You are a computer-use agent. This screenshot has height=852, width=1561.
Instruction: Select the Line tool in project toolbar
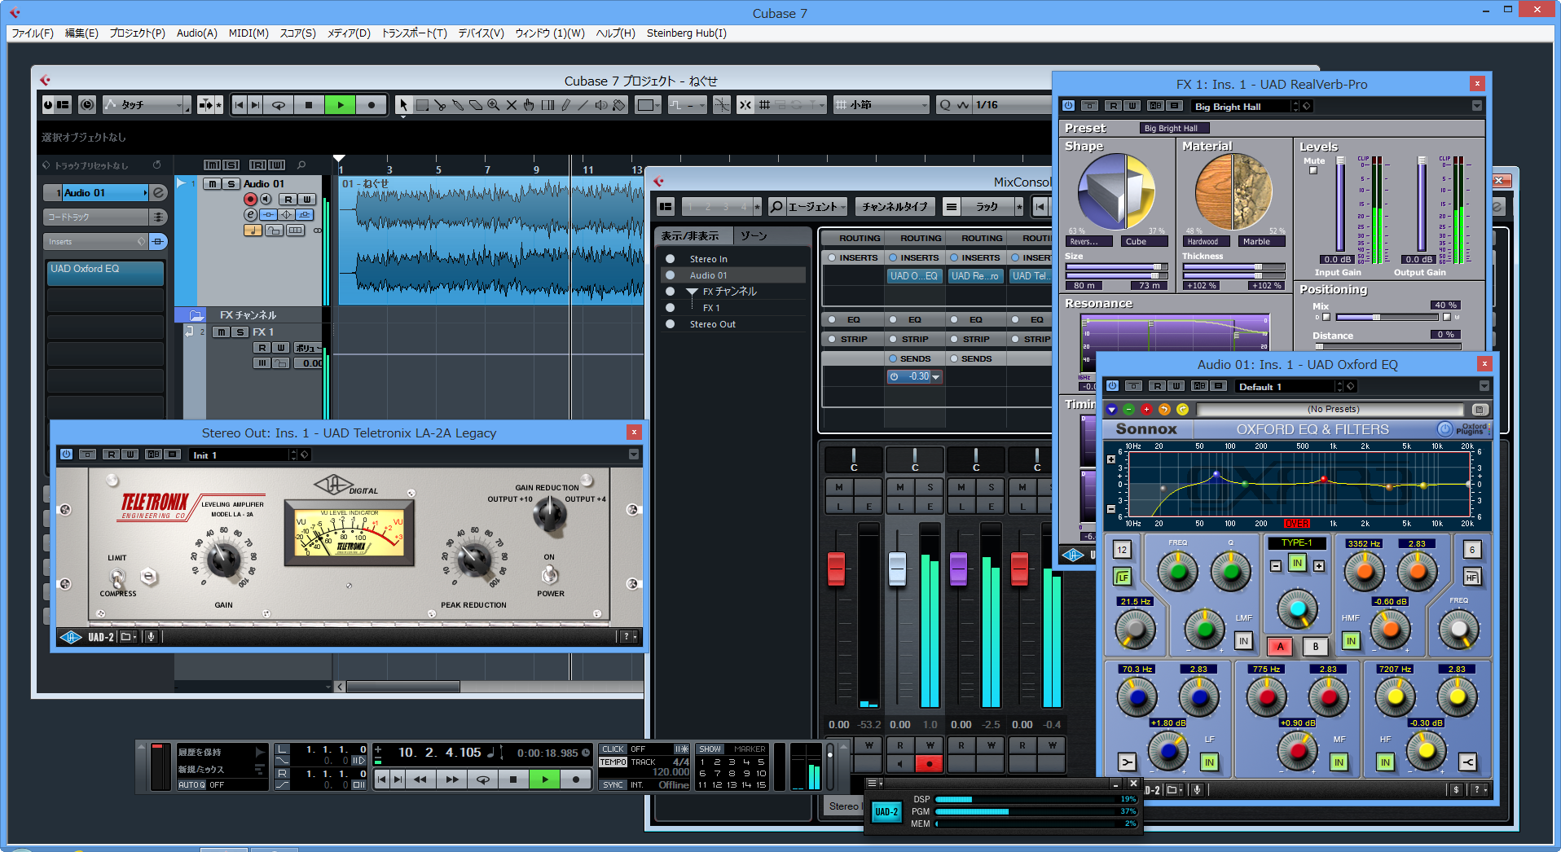(x=583, y=105)
